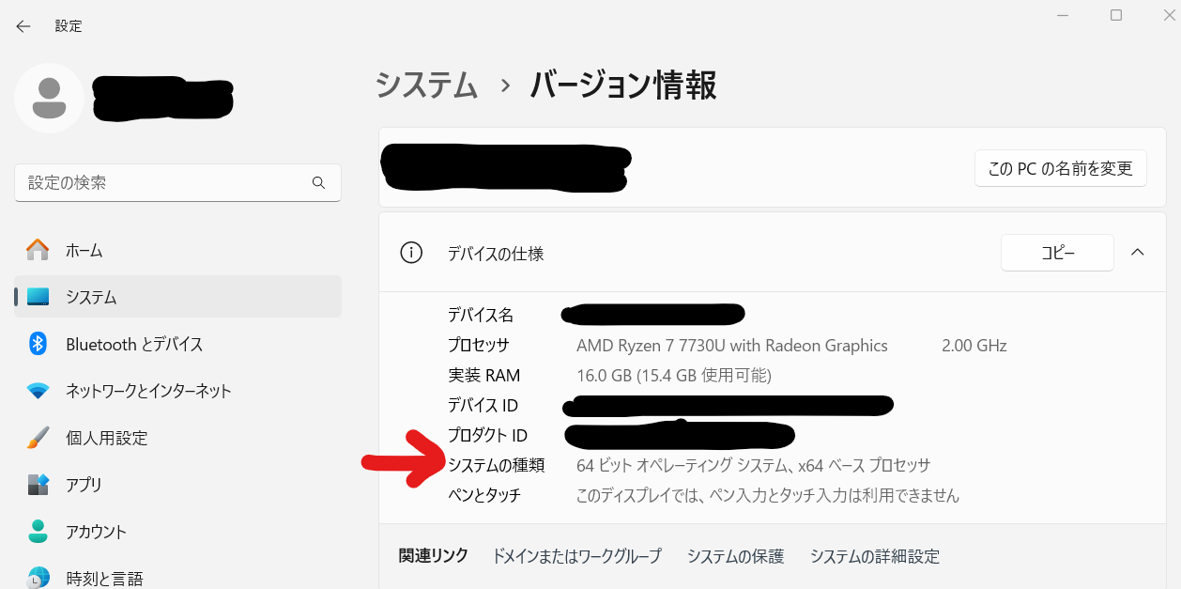Select ネットワークとインターネット in the sidebar
Screen dimensions: 1181x589
(x=148, y=391)
